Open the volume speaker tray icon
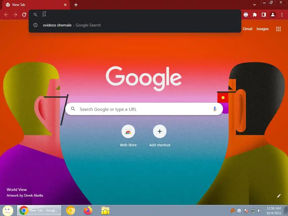 coord(259,211)
